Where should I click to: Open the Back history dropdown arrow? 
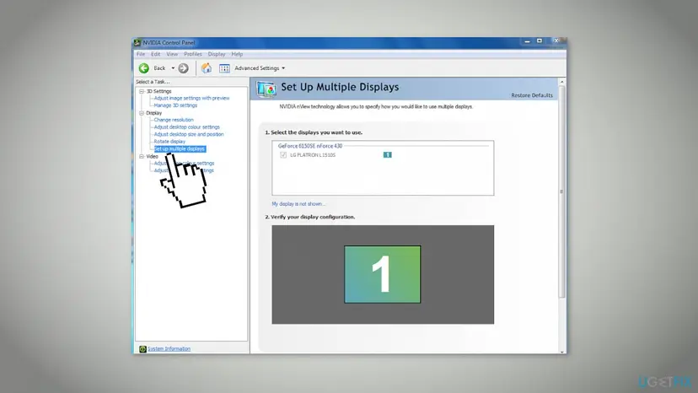[173, 68]
